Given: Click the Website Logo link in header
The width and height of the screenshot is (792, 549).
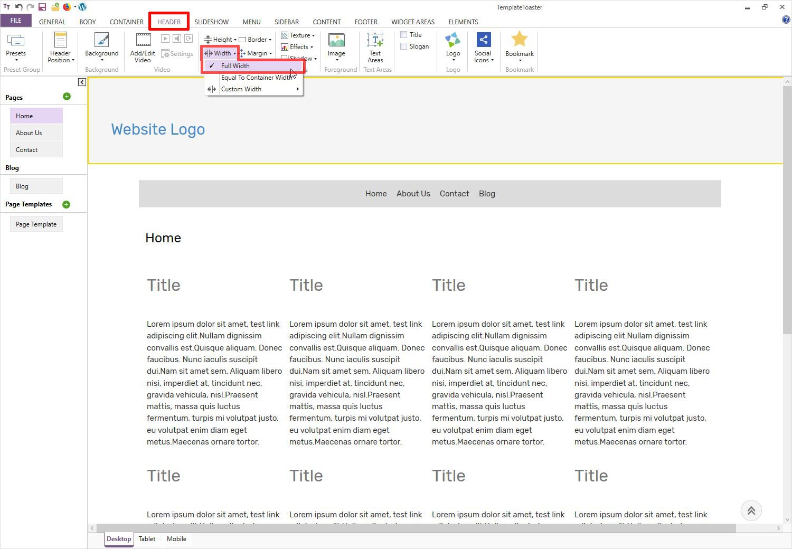Looking at the screenshot, I should 158,129.
